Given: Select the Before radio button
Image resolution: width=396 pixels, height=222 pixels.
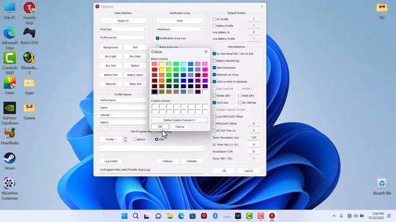Looking at the screenshot, I should (x=135, y=139).
